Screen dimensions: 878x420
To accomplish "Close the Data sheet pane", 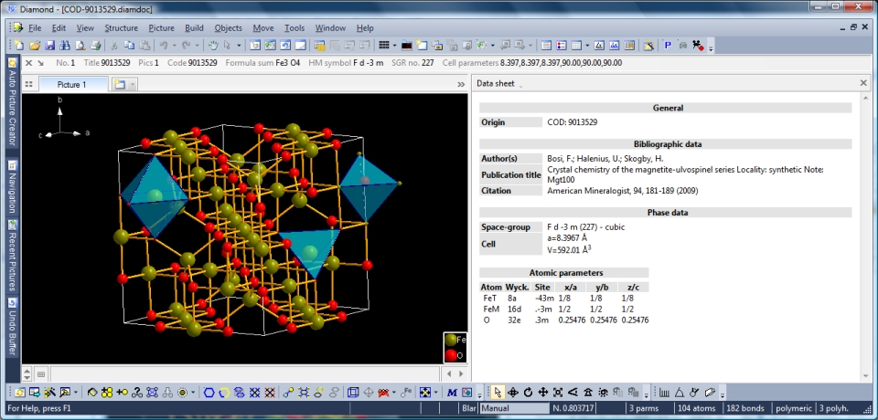I will click(x=863, y=83).
